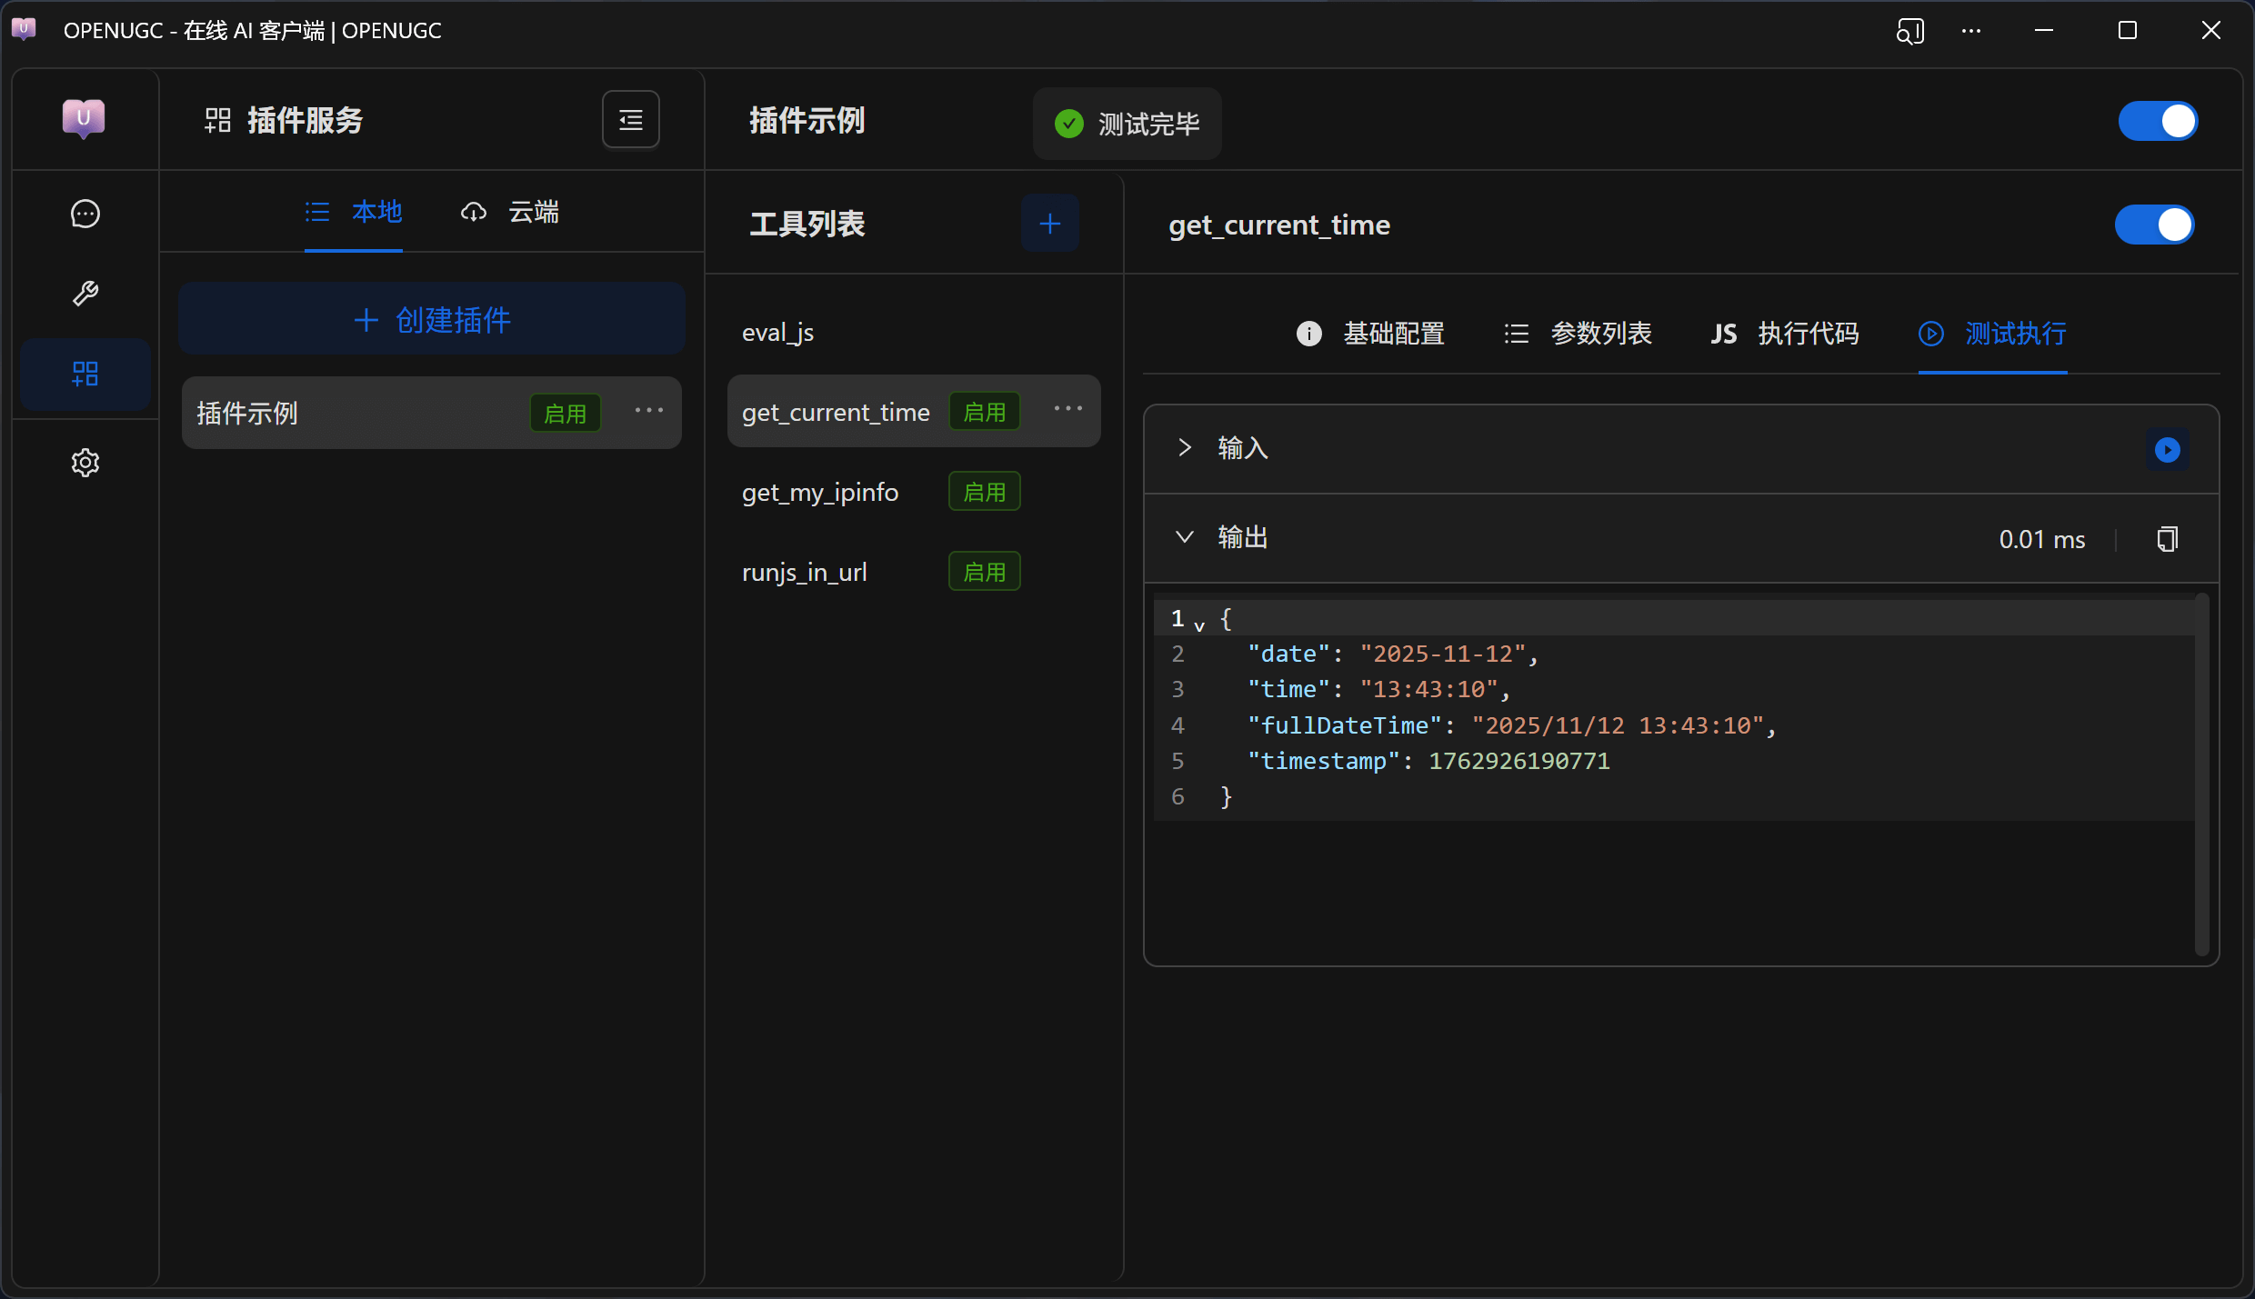Open the chat icon in left sidebar
Viewport: 2255px width, 1299px height.
click(85, 214)
